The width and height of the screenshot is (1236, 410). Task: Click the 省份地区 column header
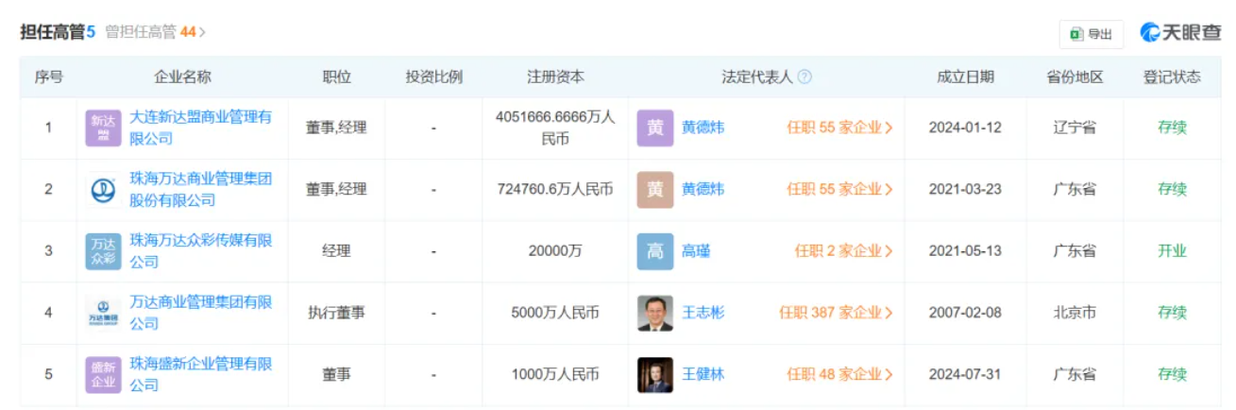click(x=1075, y=77)
